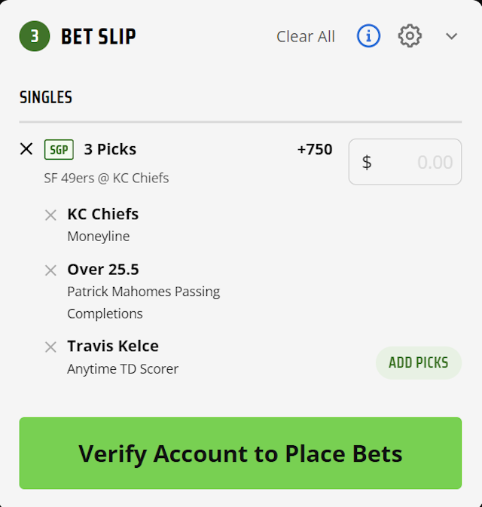This screenshot has height=507, width=482.
Task: Remove the KC Chiefs Moneyline pick
Action: (50, 215)
